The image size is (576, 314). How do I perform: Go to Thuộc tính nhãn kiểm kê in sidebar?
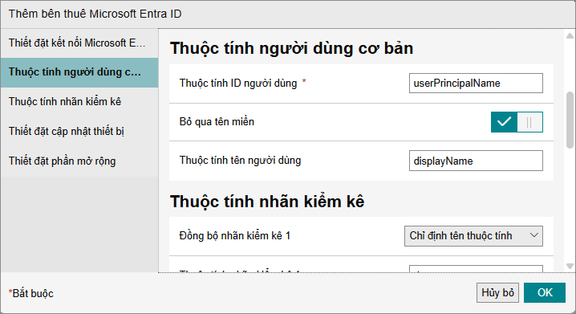click(x=79, y=102)
